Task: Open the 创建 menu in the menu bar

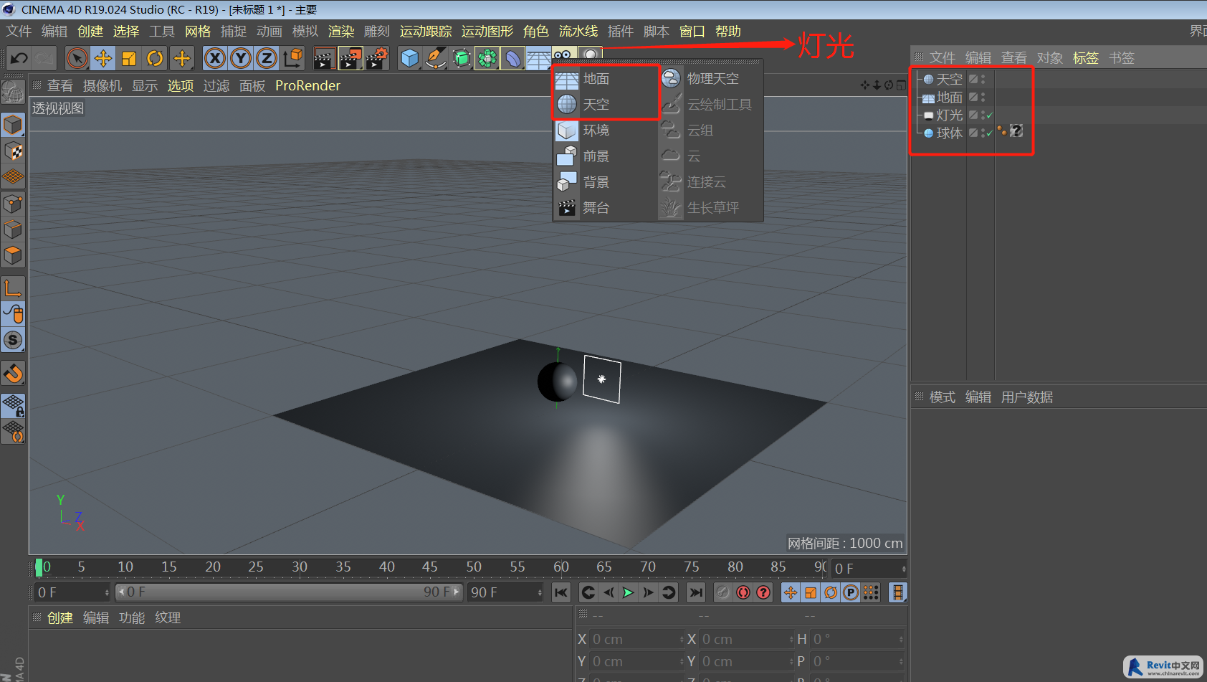Action: 90,32
